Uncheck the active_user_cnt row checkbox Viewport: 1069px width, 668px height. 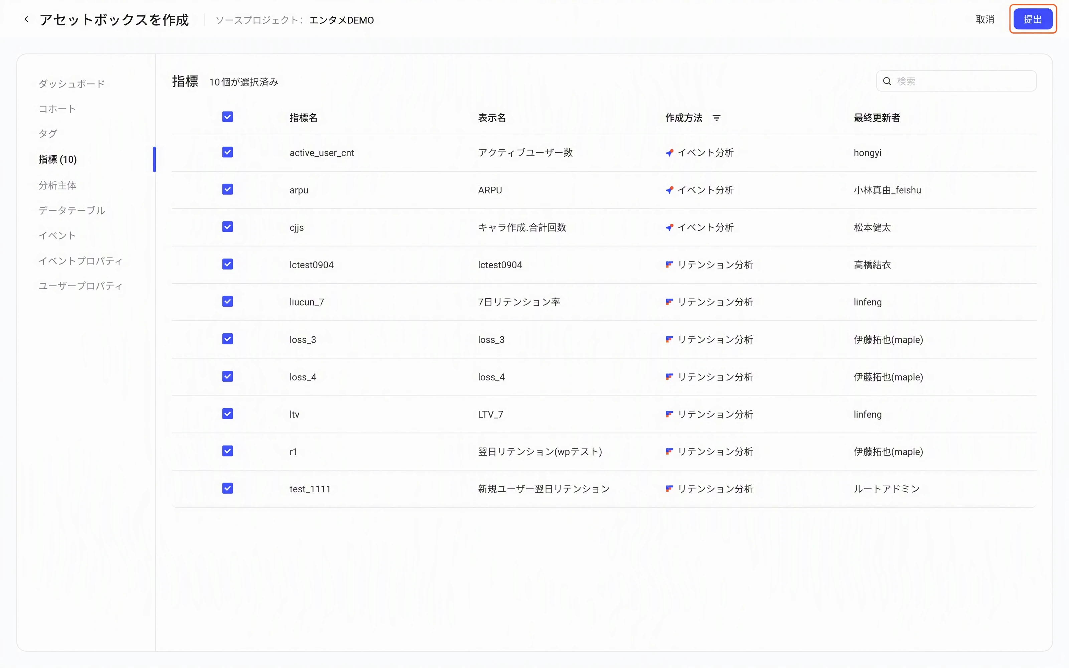227,152
